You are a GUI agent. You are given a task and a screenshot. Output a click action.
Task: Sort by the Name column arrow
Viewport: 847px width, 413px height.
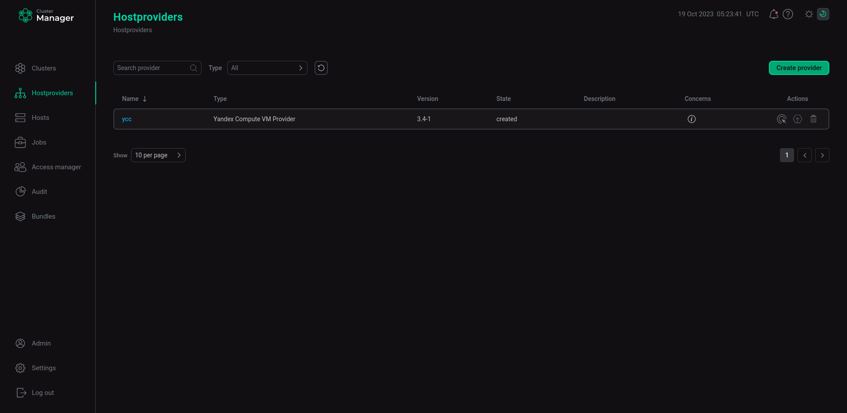145,99
